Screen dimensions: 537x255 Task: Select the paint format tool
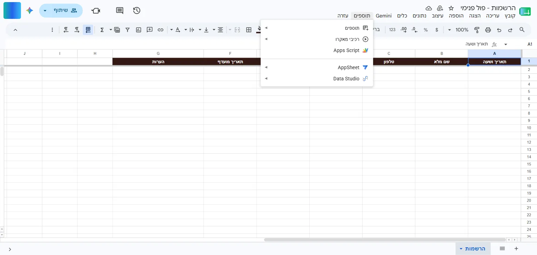pyautogui.click(x=477, y=30)
